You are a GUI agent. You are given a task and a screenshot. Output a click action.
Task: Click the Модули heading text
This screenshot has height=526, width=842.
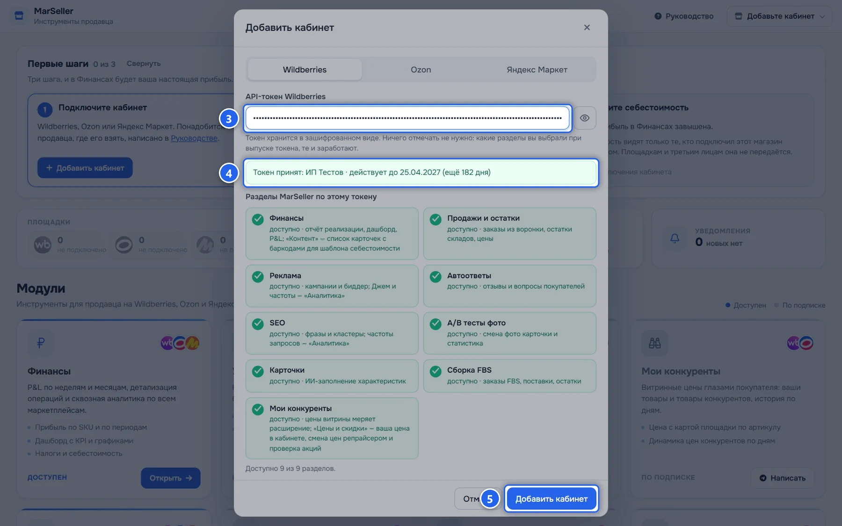click(x=41, y=288)
